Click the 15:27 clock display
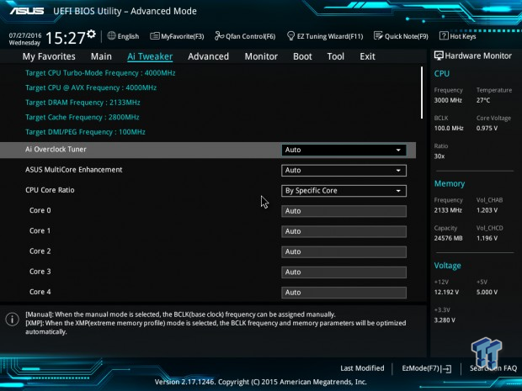The width and height of the screenshot is (522, 391). [x=66, y=38]
